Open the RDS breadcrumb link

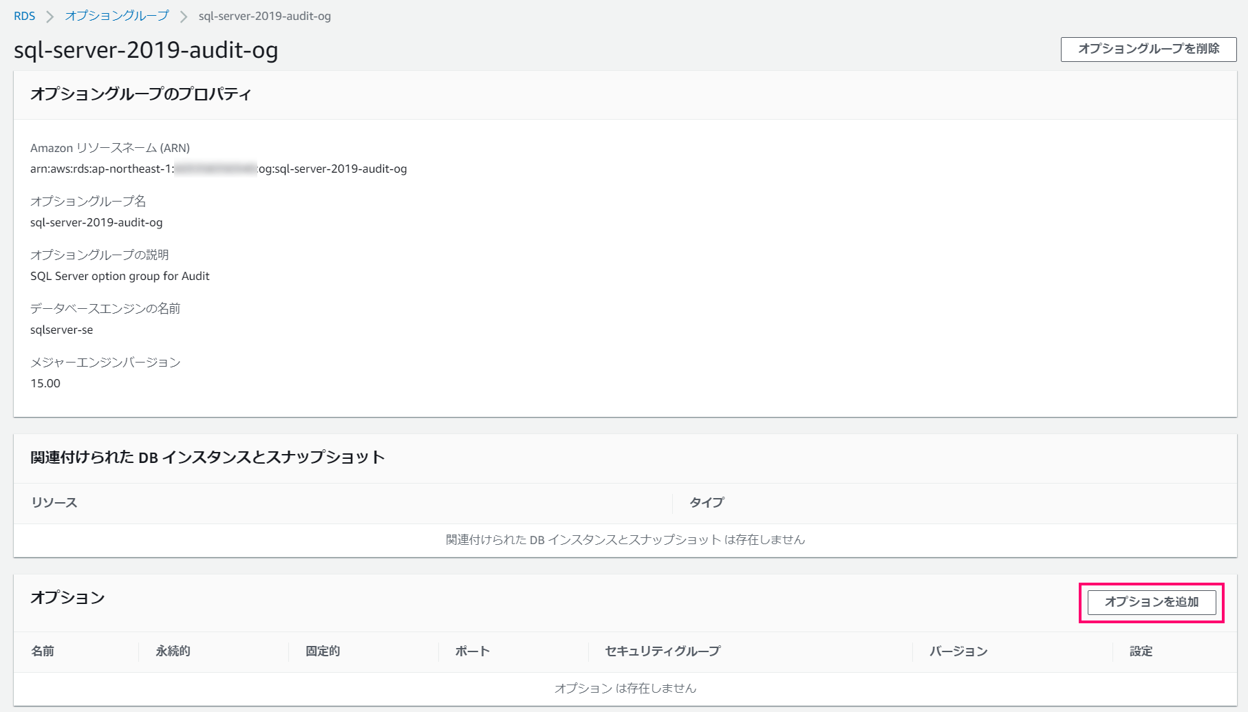(x=25, y=15)
